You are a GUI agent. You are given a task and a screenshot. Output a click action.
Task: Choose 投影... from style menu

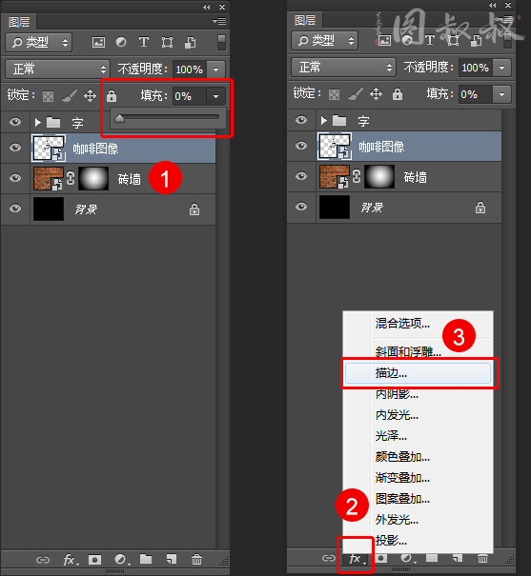coord(391,541)
